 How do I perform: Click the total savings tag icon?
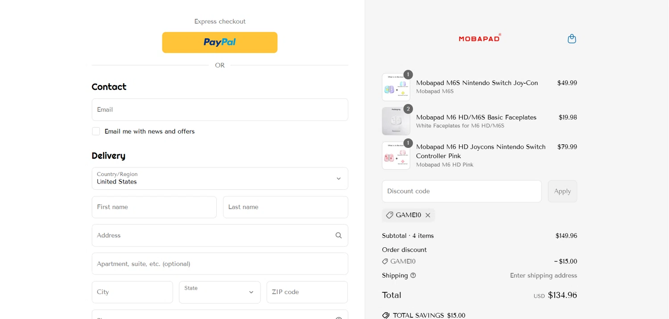386,315
